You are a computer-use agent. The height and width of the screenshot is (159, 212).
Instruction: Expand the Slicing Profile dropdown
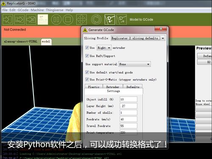pyautogui.click(x=163, y=38)
